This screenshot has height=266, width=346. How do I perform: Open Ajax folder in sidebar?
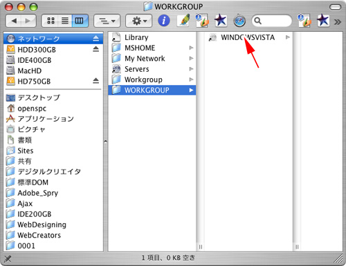tap(53, 204)
